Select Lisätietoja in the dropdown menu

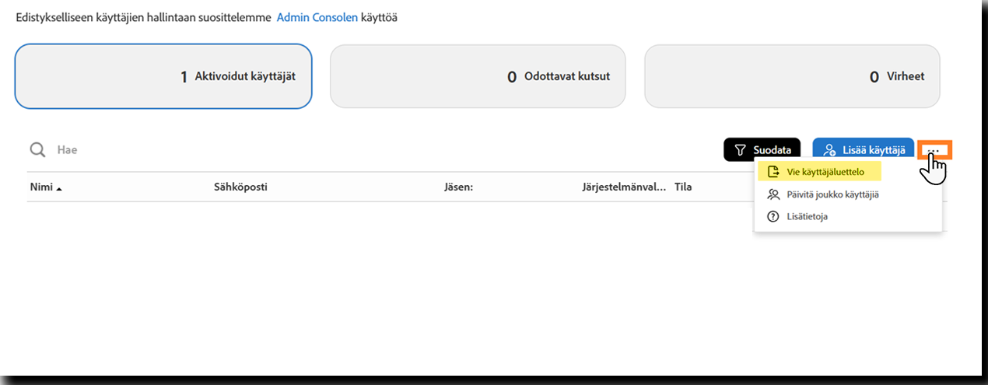807,216
